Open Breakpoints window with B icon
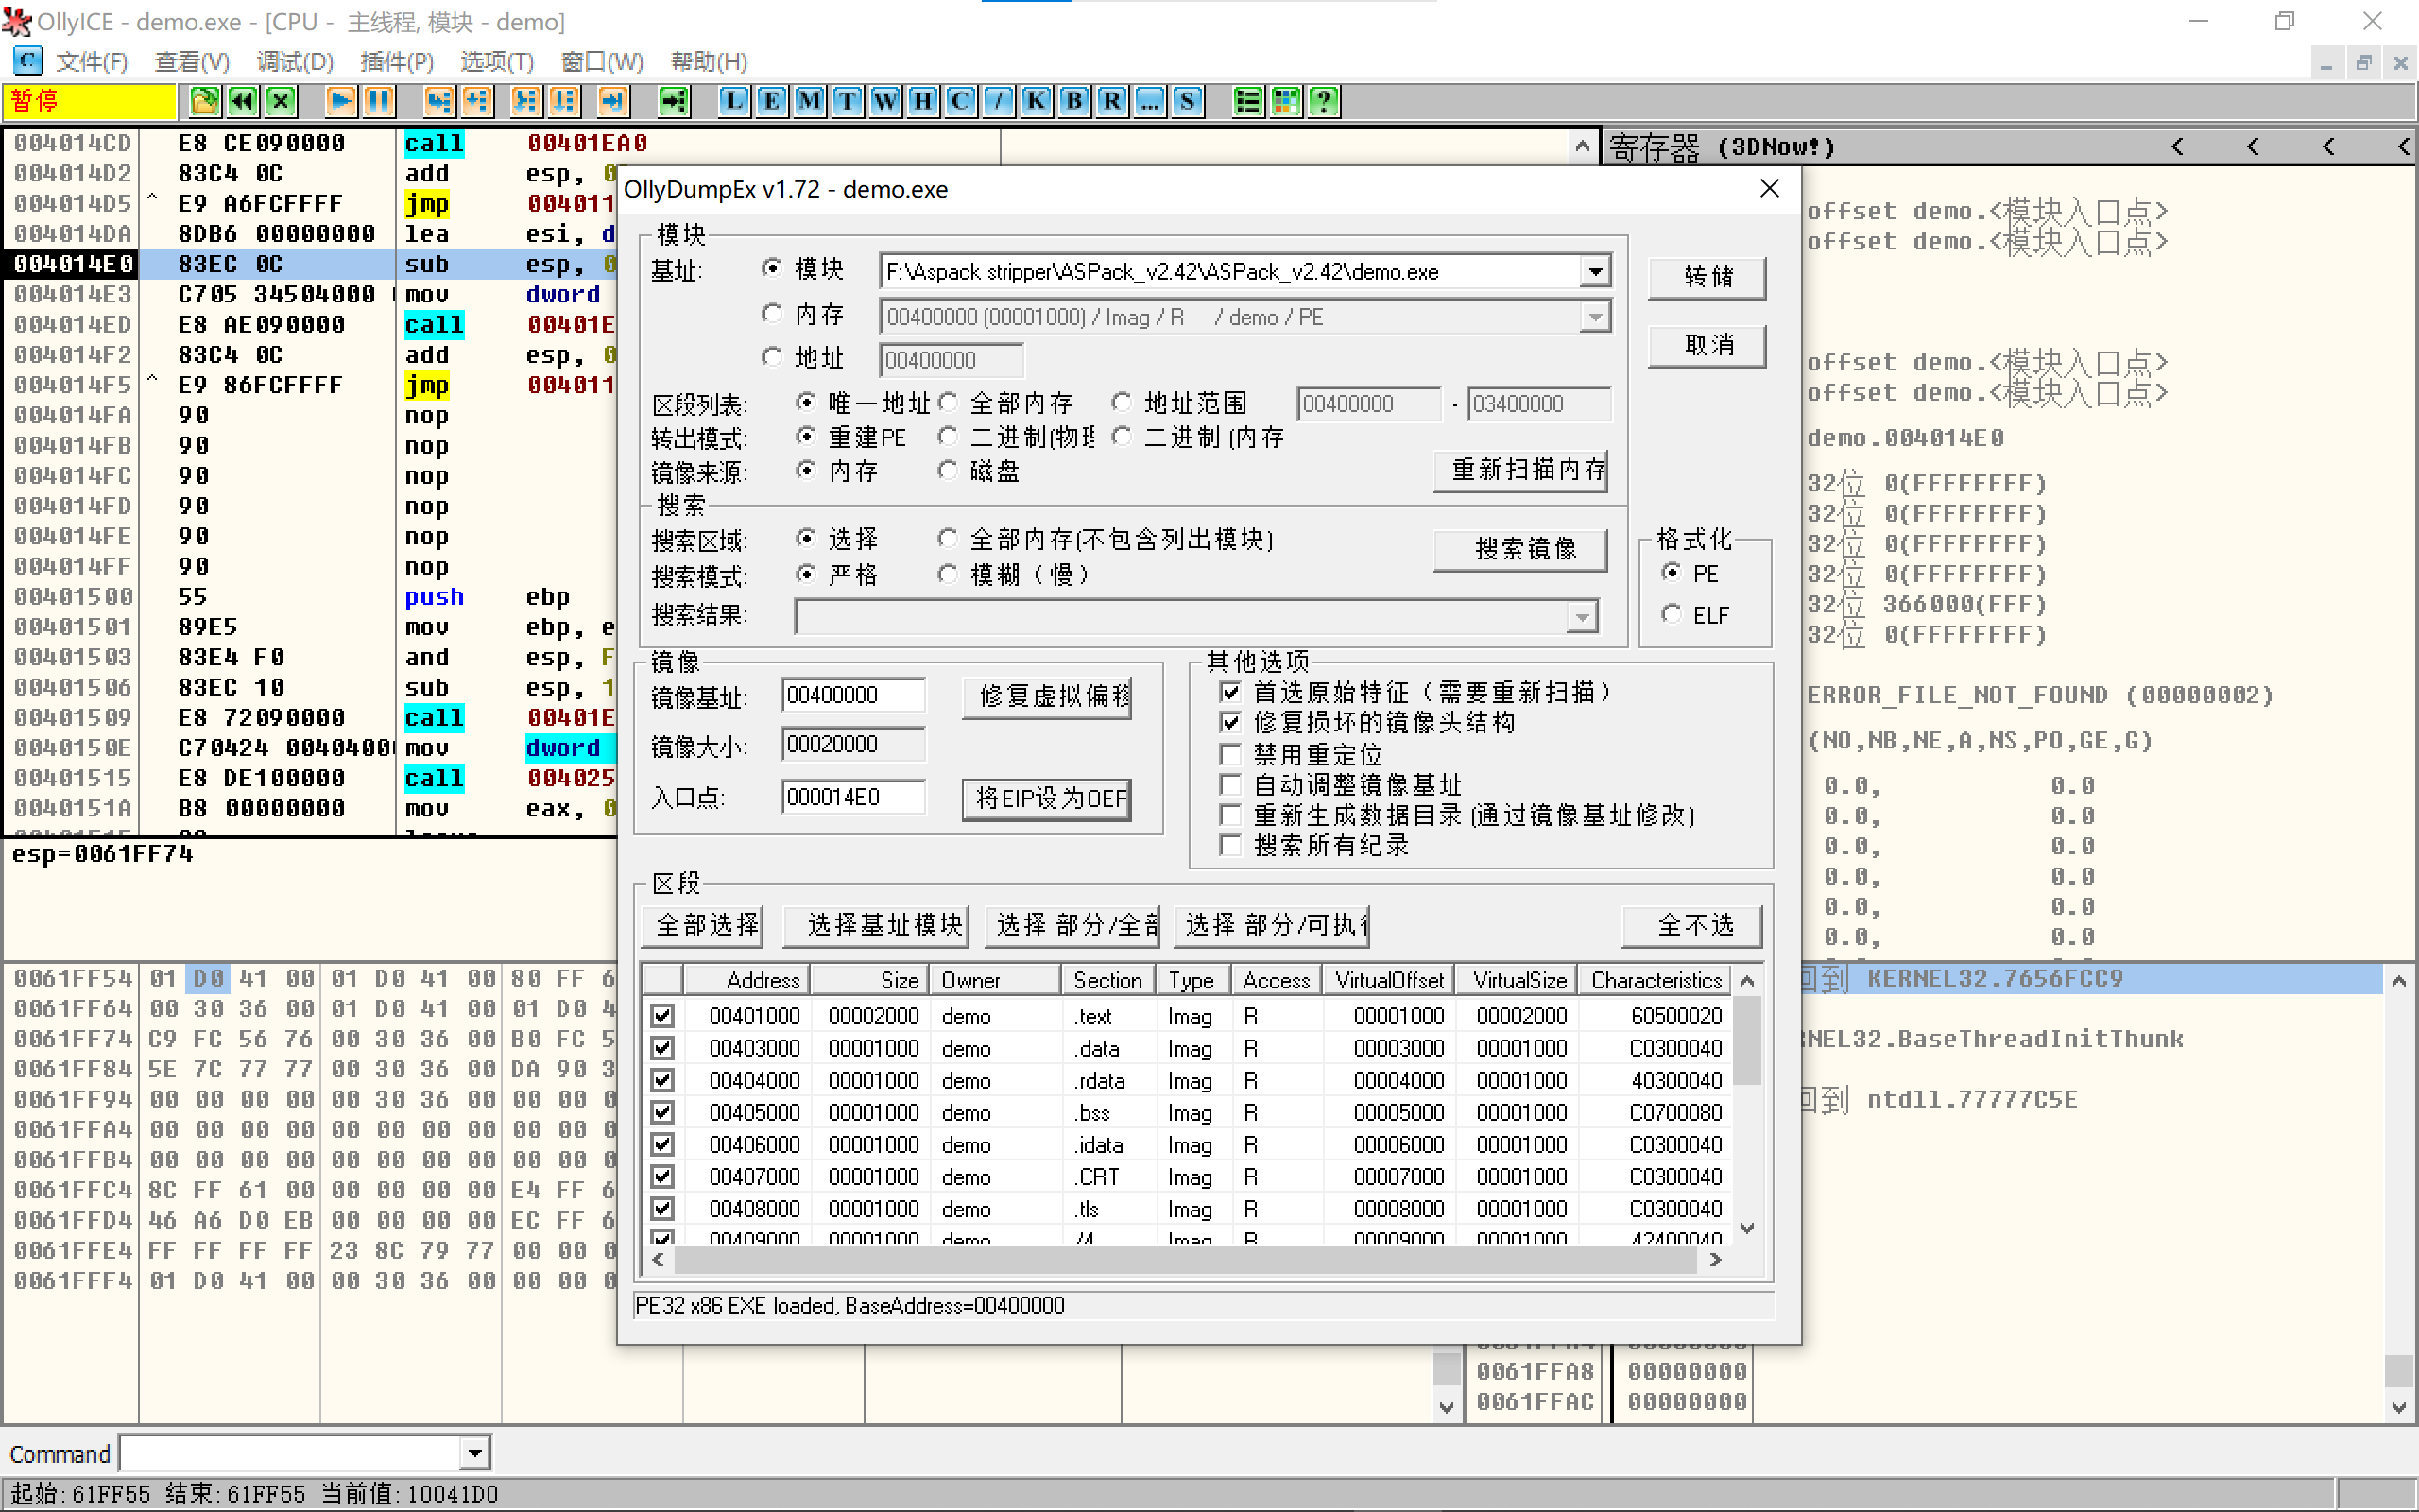Image resolution: width=2419 pixels, height=1512 pixels. click(x=1073, y=101)
